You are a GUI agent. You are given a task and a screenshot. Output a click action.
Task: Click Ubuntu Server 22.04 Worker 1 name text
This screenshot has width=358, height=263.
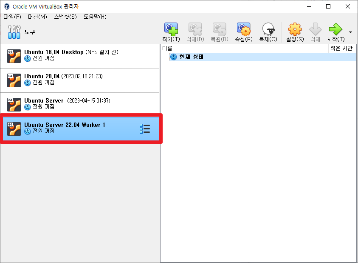pyautogui.click(x=65, y=125)
